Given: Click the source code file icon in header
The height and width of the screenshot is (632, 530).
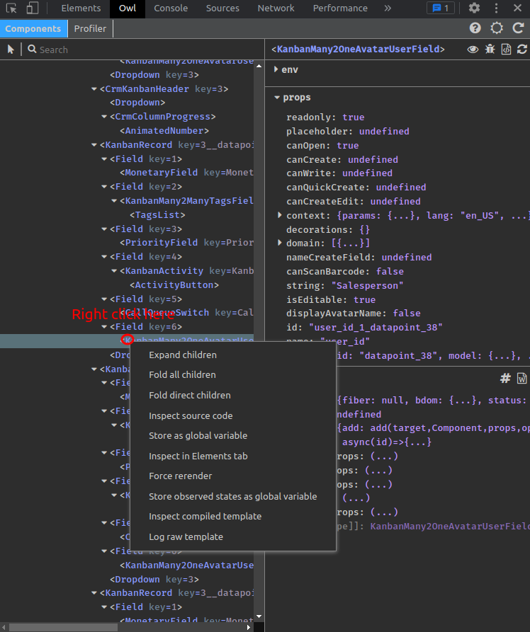Looking at the screenshot, I should pos(506,49).
